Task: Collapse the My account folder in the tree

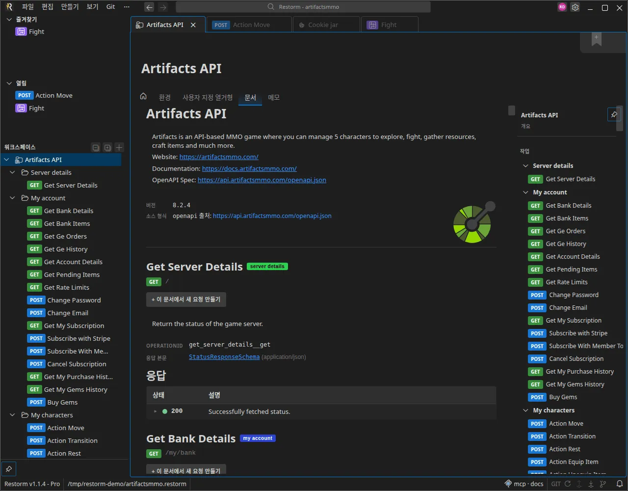Action: (13, 198)
